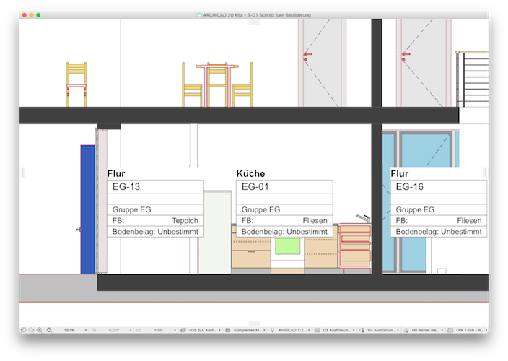The height and width of the screenshot is (361, 508).
Task: Click the yellow minimize window button
Action: point(32,15)
